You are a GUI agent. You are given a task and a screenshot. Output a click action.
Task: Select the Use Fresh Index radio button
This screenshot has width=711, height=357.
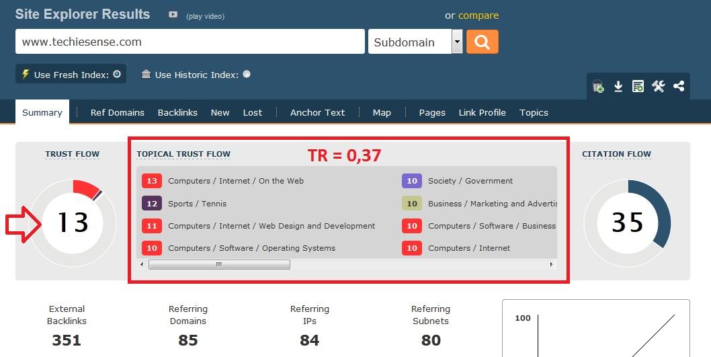pyautogui.click(x=117, y=75)
